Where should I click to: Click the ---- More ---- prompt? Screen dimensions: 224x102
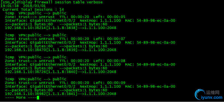pyautogui.click(x=21, y=97)
